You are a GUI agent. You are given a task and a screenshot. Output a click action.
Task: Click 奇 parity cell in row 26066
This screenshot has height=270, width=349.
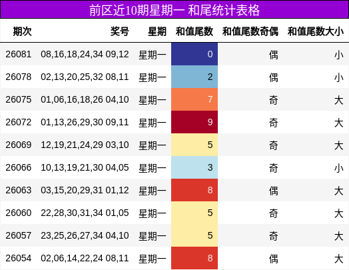point(274,168)
